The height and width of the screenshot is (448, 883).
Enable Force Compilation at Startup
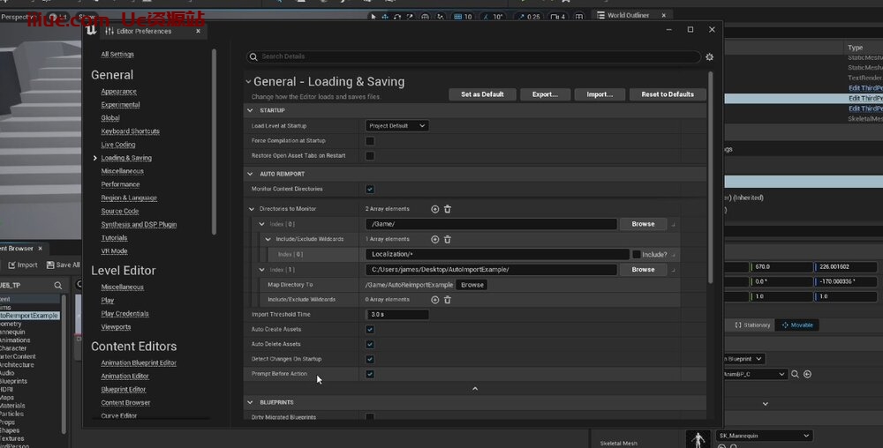point(370,141)
